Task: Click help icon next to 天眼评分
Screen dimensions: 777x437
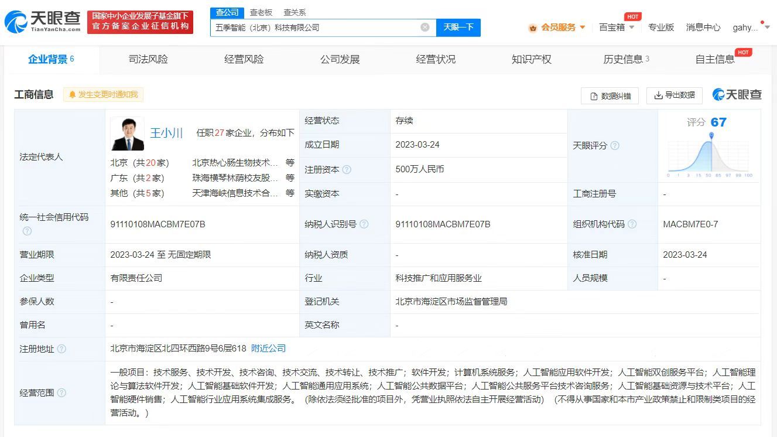Action: 615,145
